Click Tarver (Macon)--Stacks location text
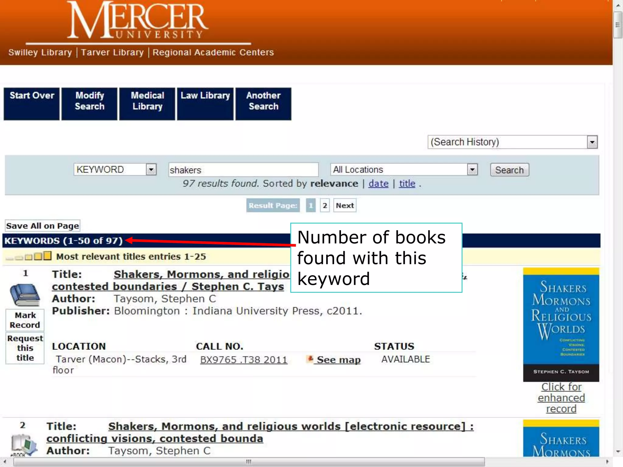The image size is (623, 467). pos(119,365)
